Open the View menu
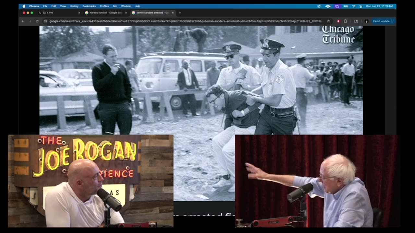 click(63, 6)
